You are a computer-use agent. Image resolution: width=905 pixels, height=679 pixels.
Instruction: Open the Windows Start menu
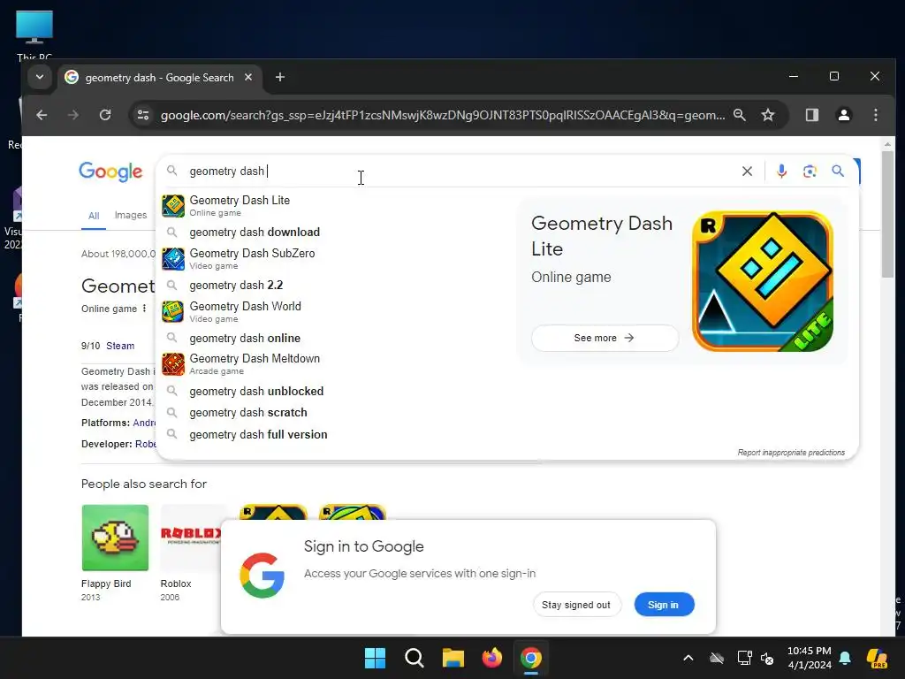pos(375,658)
